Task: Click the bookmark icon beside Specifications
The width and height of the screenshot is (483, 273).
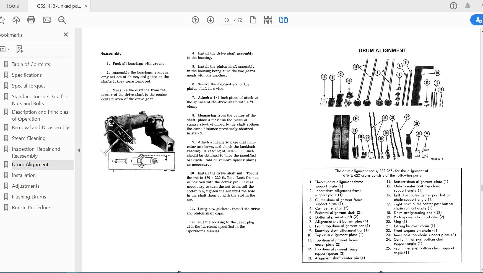Action: [6, 75]
